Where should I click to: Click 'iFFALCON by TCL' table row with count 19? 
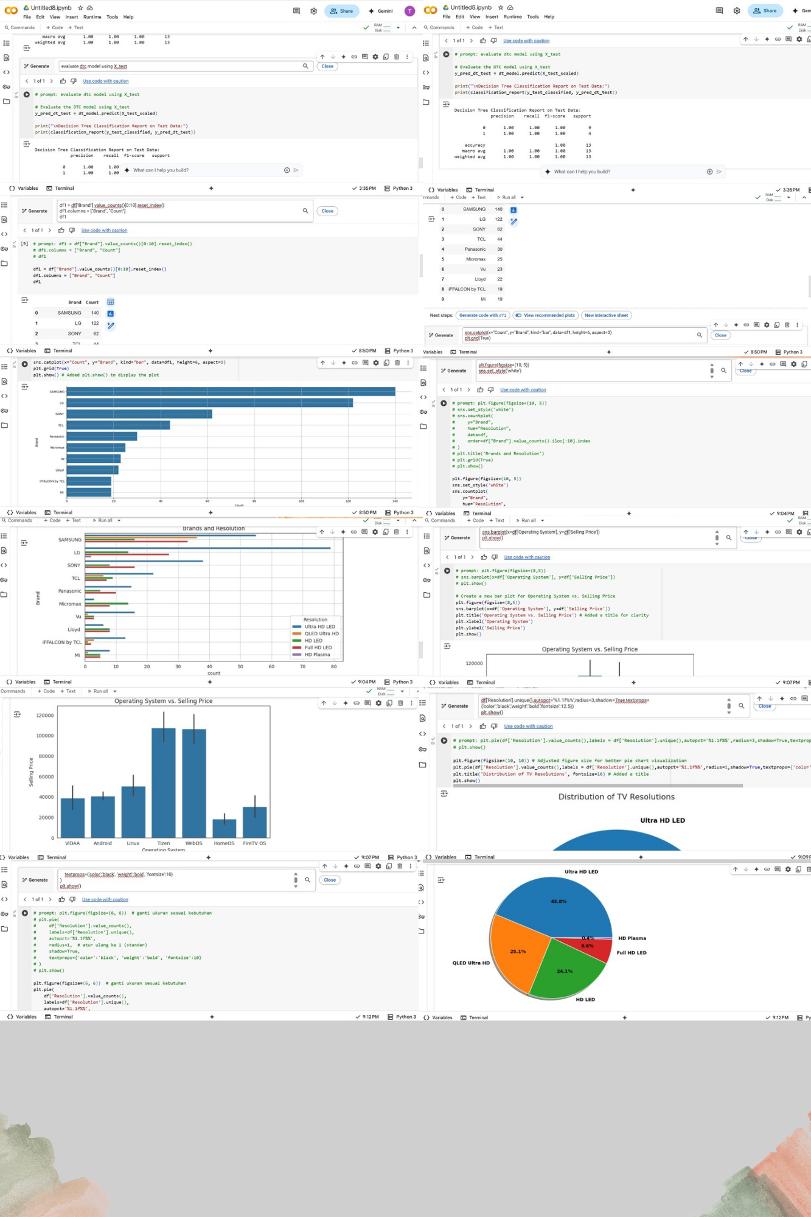tap(472, 289)
